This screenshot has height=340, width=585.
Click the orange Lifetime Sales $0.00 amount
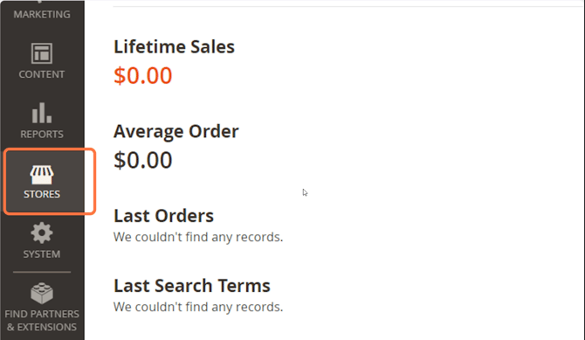(143, 75)
